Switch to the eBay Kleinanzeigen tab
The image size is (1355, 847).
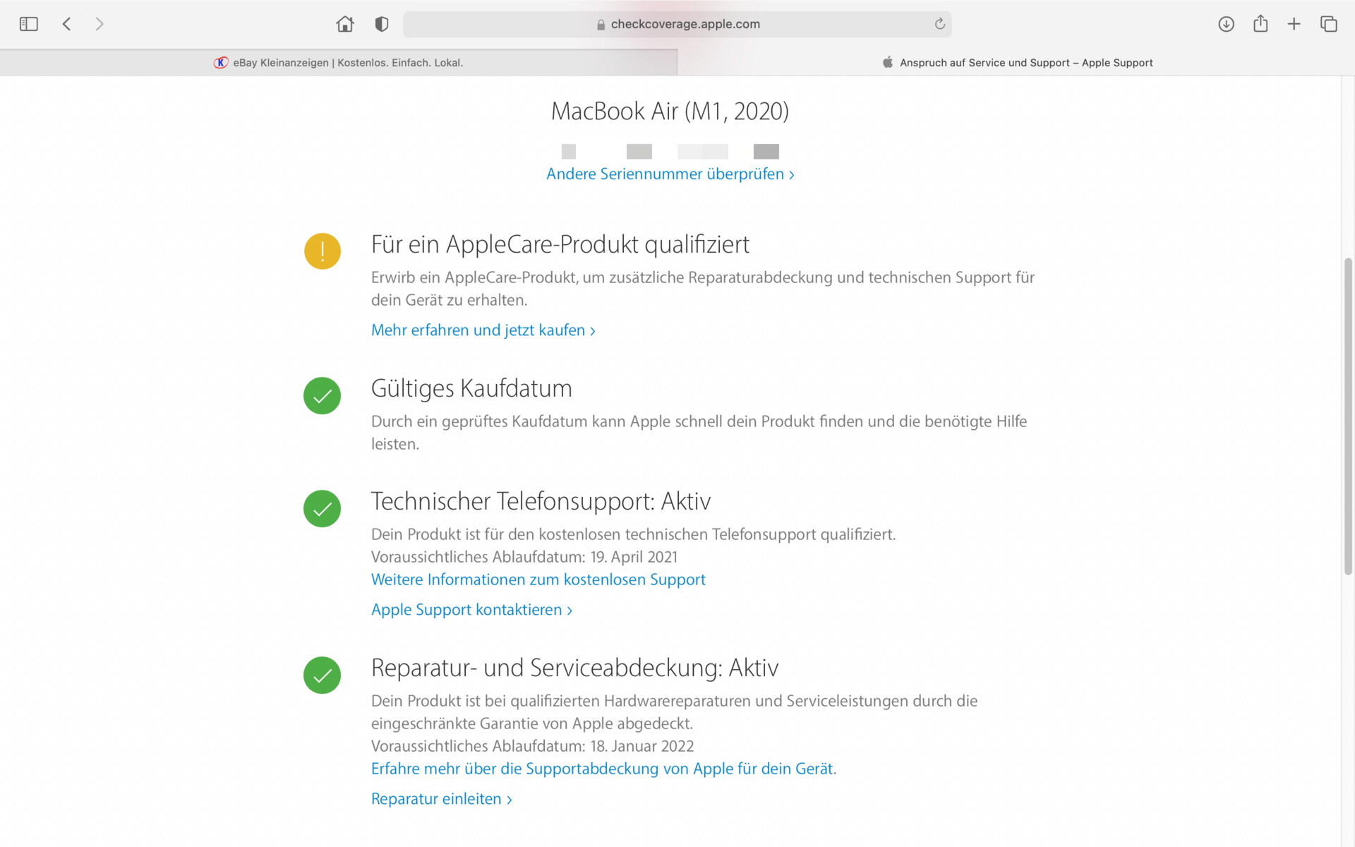[x=338, y=63]
